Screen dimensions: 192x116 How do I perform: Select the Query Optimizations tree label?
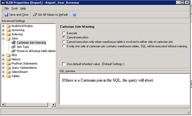24,68
